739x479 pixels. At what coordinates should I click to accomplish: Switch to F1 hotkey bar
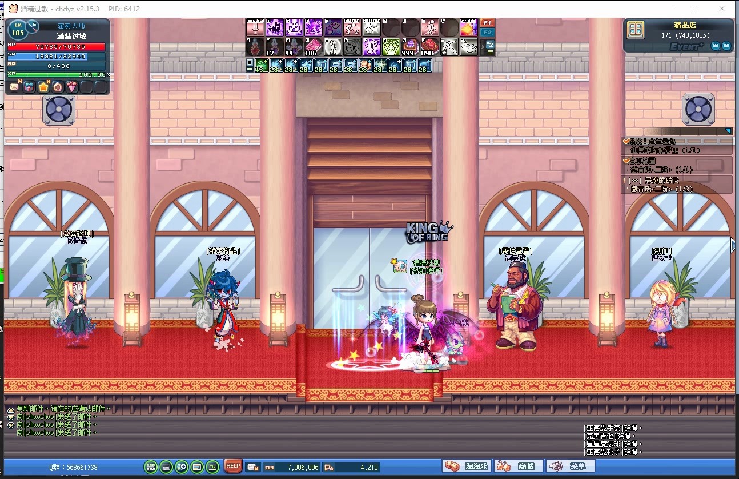point(487,23)
